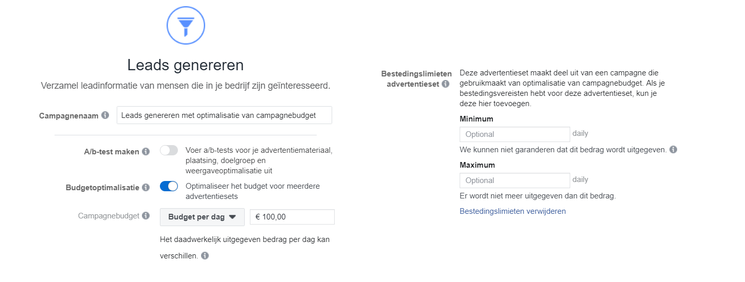Click the Budgetoptimalisatie info icon
This screenshot has height=282, width=745.
146,188
